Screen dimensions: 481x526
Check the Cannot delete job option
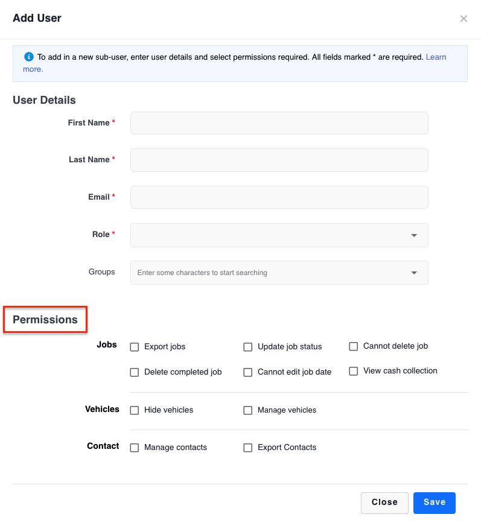[x=354, y=346]
